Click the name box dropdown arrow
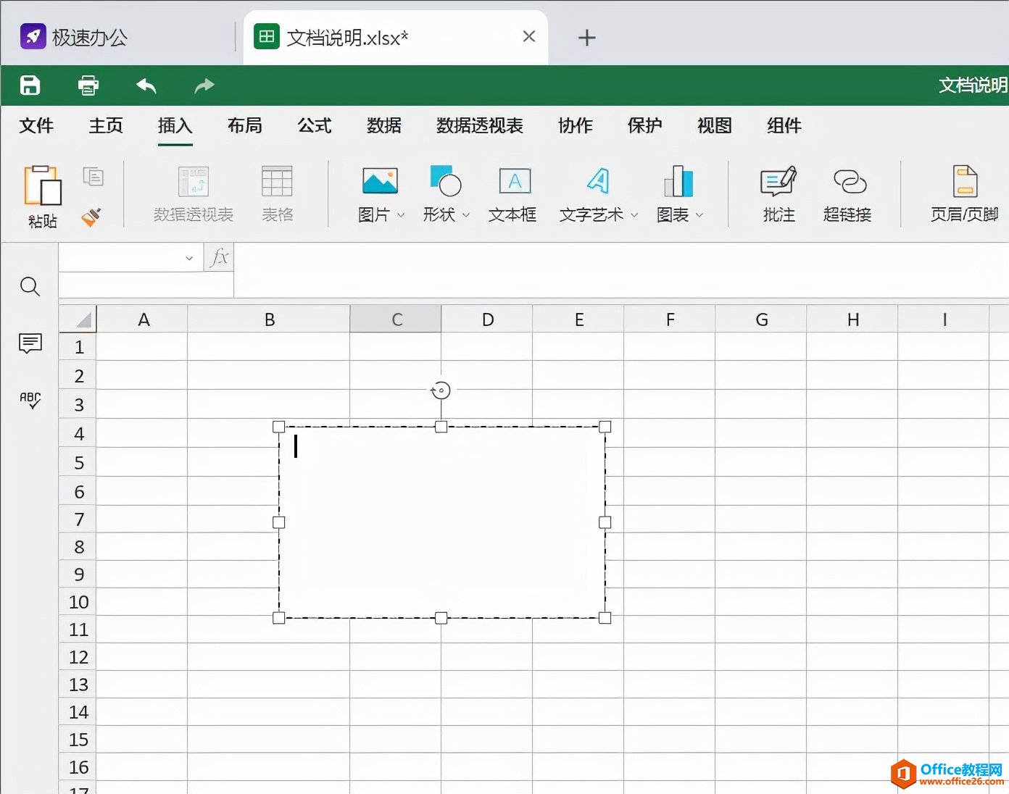Viewport: 1009px width, 794px height. click(x=188, y=257)
